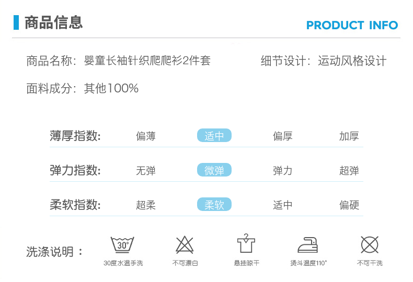This screenshot has width=413, height=282.
Task: Choose 加厚 in the thickness index row
Action: tap(349, 136)
